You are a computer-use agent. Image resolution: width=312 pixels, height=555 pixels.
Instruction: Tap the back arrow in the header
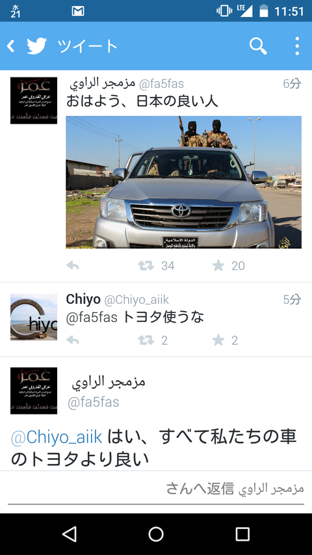pos(10,46)
